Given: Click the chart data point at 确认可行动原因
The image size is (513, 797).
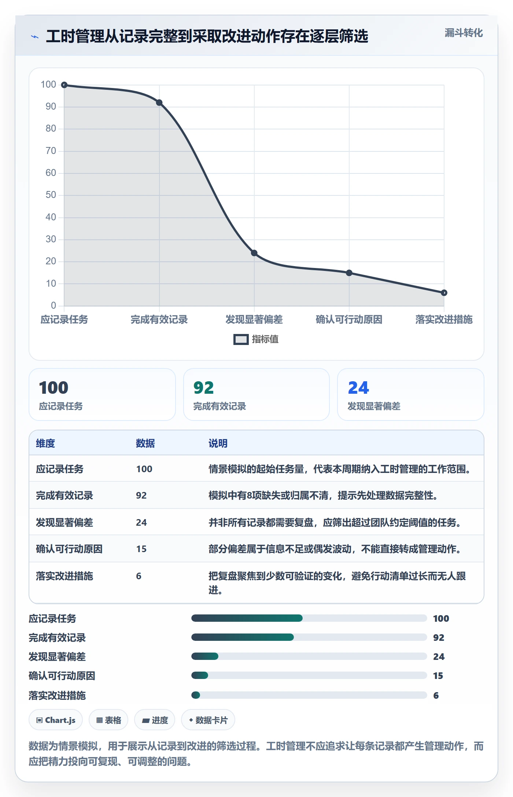Looking at the screenshot, I should (x=349, y=273).
